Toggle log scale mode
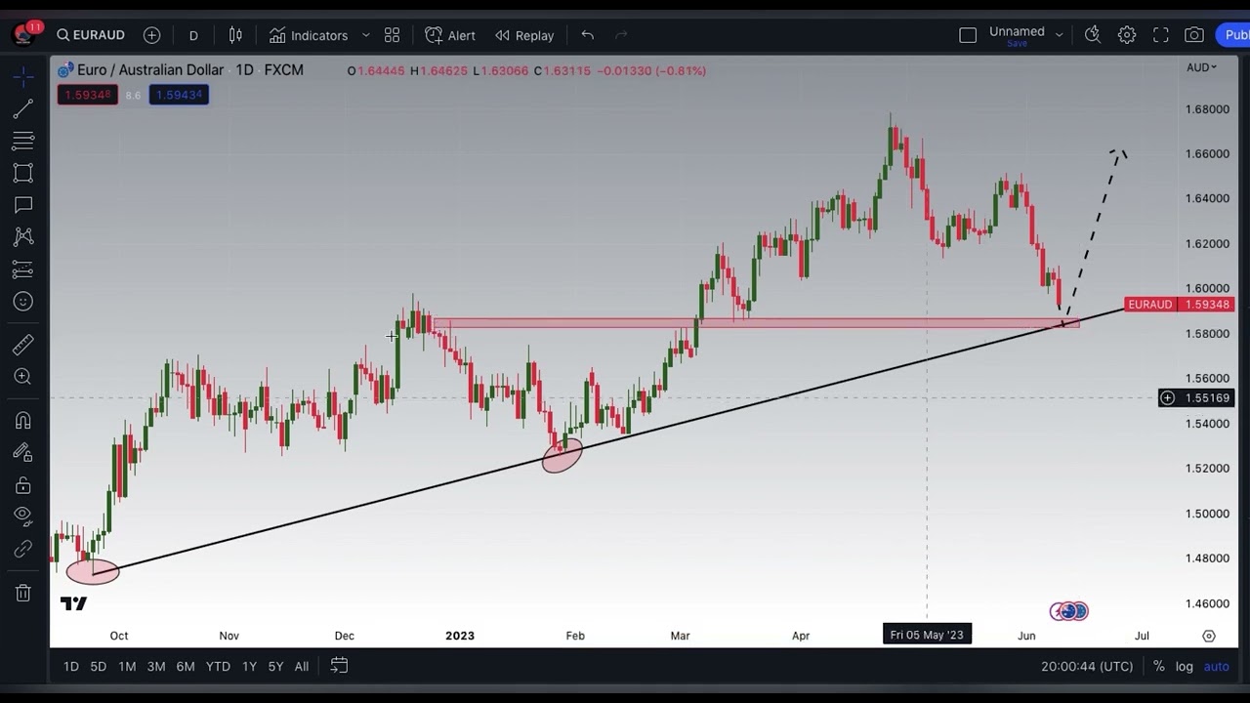The height and width of the screenshot is (703, 1250). (x=1185, y=666)
